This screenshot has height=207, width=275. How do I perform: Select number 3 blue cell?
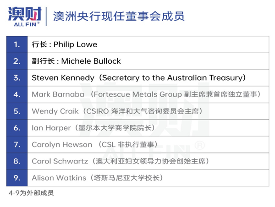(x=17, y=78)
